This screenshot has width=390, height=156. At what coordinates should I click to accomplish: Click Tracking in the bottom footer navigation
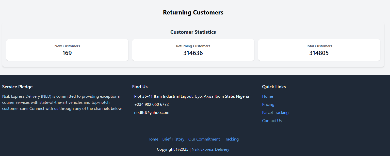coord(231,139)
